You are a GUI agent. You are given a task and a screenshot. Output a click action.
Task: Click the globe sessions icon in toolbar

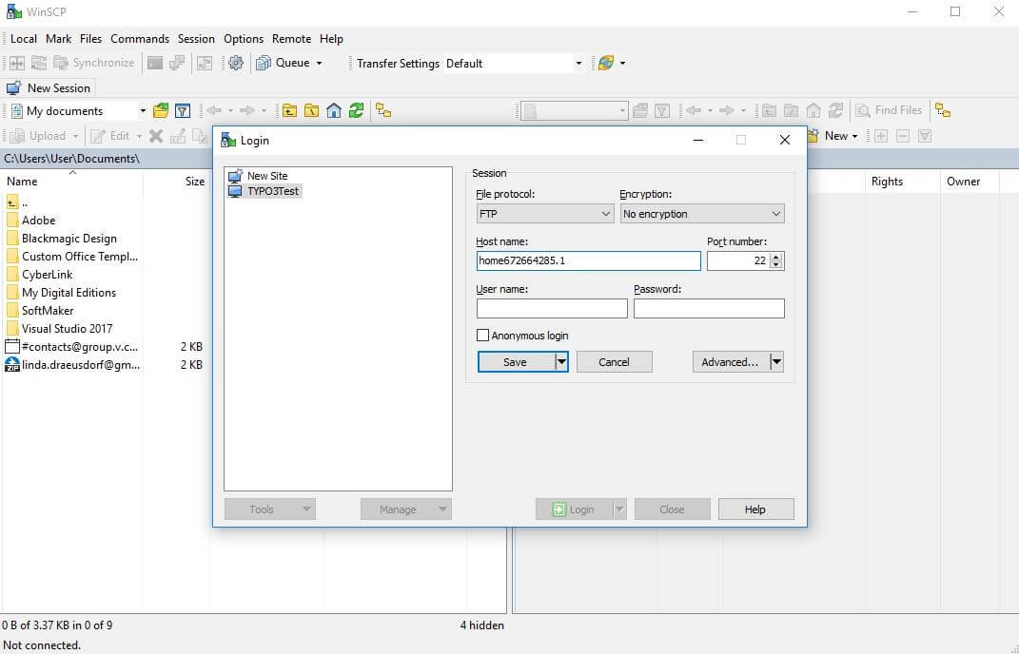click(606, 63)
